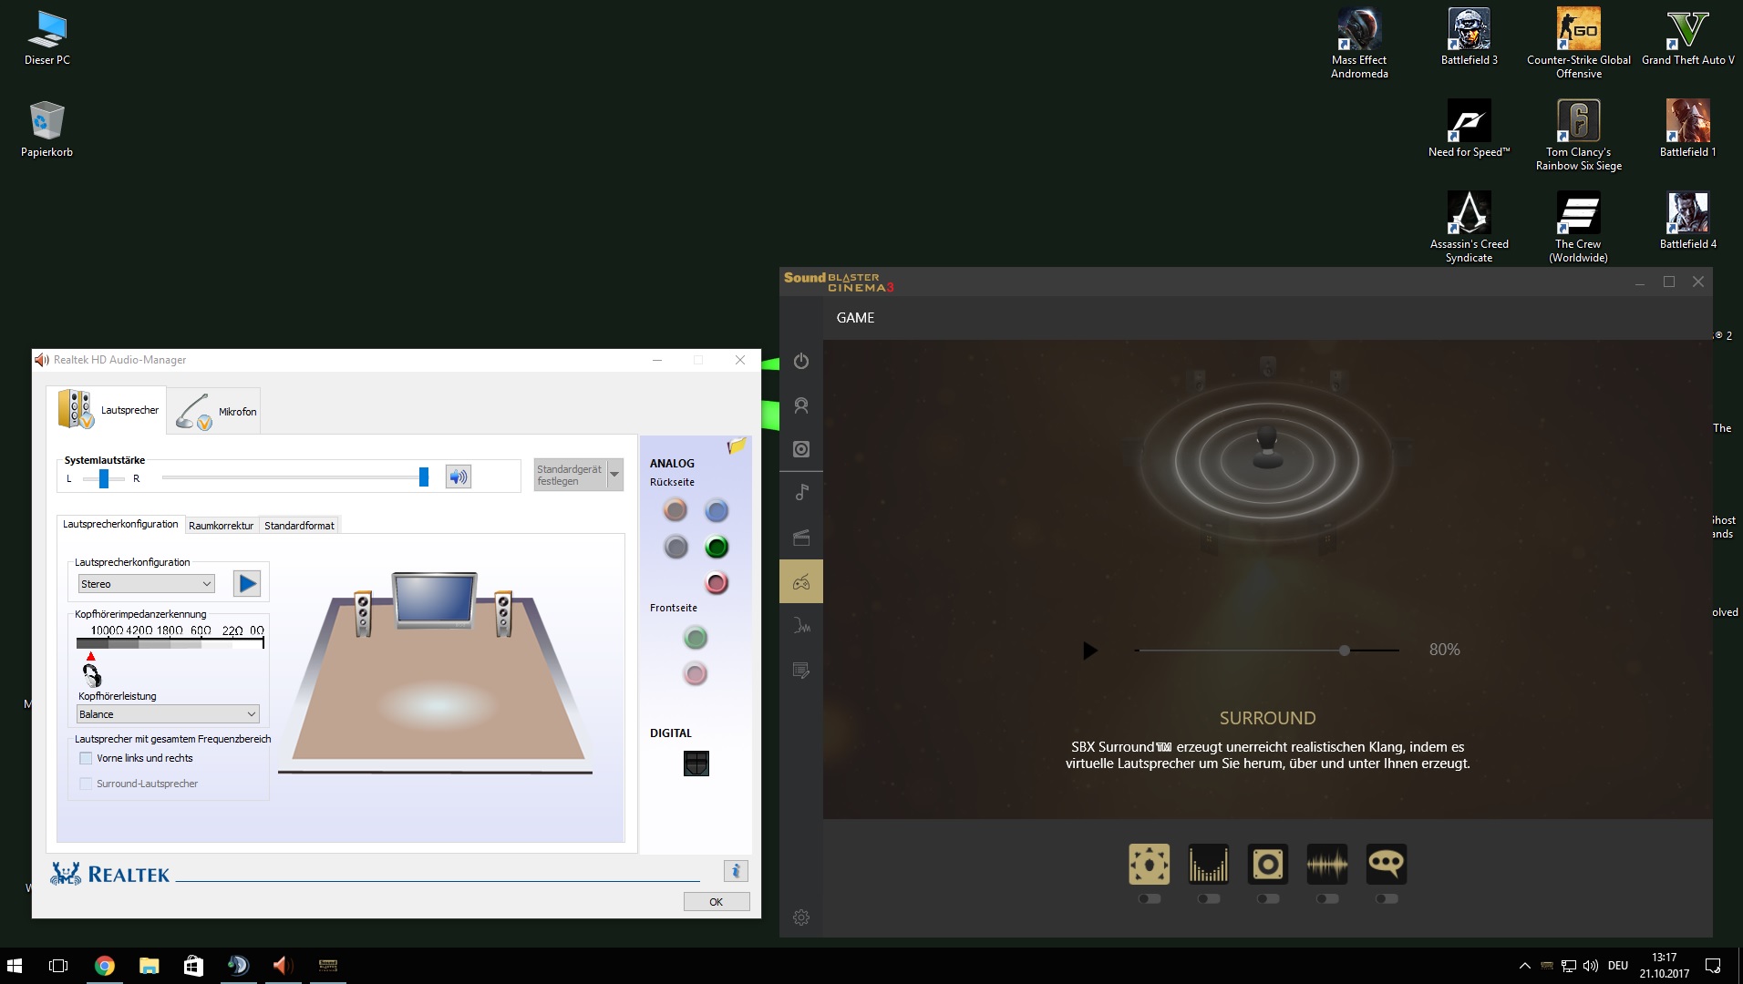Open the yellow connector settings folder icon
Image resolution: width=1743 pixels, height=984 pixels.
pos(737,446)
